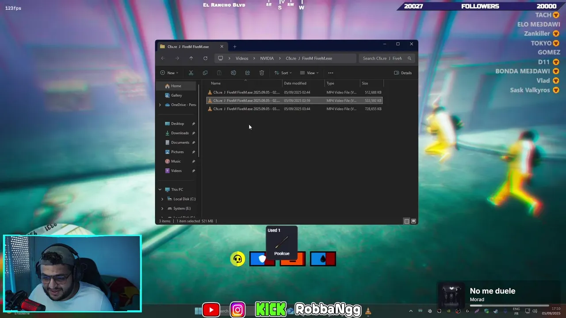The width and height of the screenshot is (566, 318).
Task: Click the search magnifier icon
Action: coord(409,58)
